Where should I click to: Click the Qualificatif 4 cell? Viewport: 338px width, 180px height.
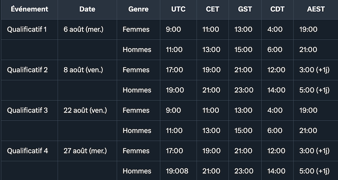pos(27,151)
